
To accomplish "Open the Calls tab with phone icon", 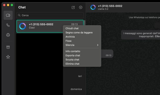I will pos(8,25).
